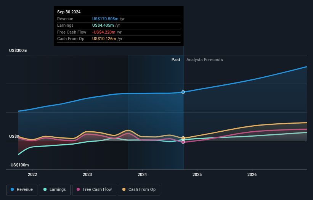The image size is (313, 200).
Task: Click the 2023 x-axis label
Action: click(87, 175)
